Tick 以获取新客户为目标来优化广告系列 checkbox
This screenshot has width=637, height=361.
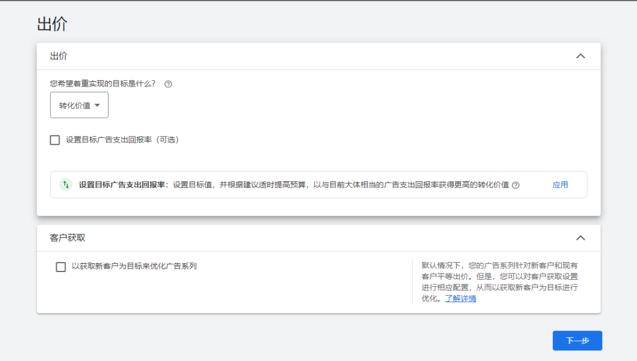pyautogui.click(x=61, y=267)
